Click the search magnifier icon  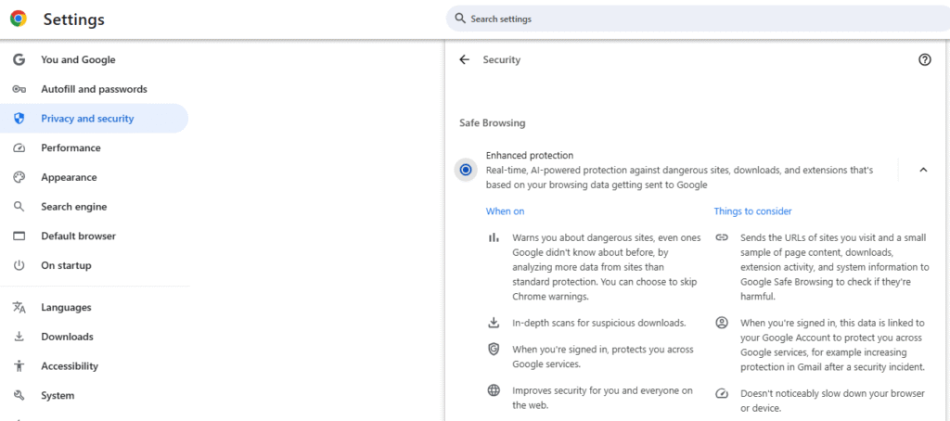(460, 19)
